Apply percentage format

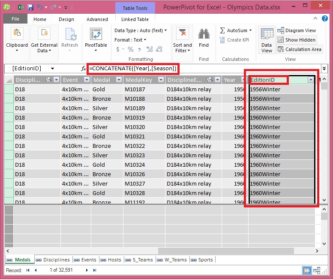pyautogui.click(x=131, y=49)
